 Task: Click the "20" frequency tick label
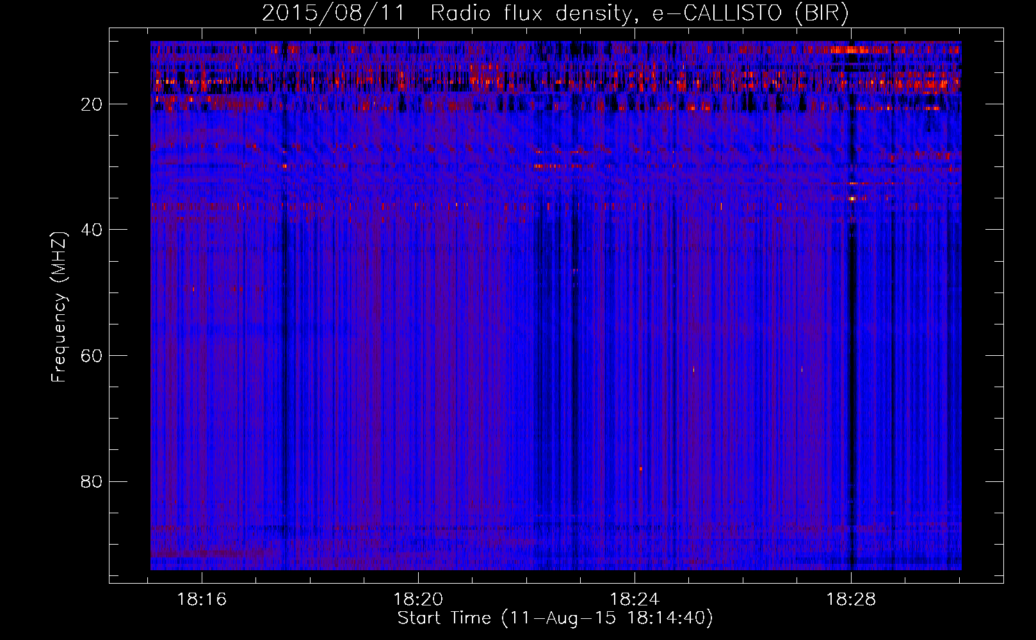click(x=92, y=104)
